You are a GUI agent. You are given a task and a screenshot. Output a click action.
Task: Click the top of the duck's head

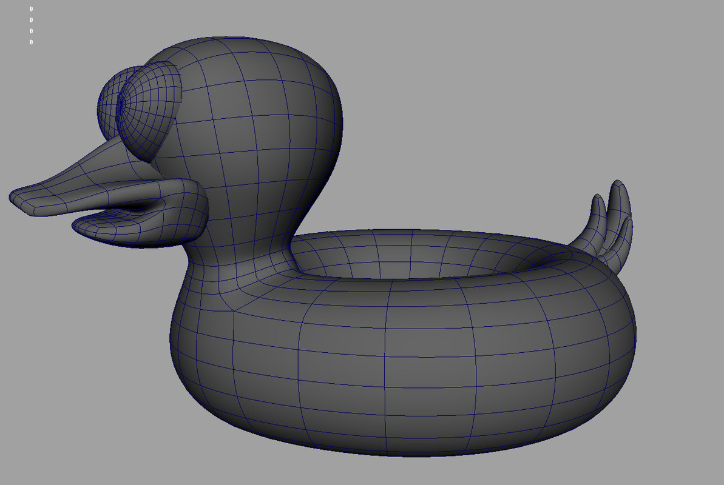(255, 48)
